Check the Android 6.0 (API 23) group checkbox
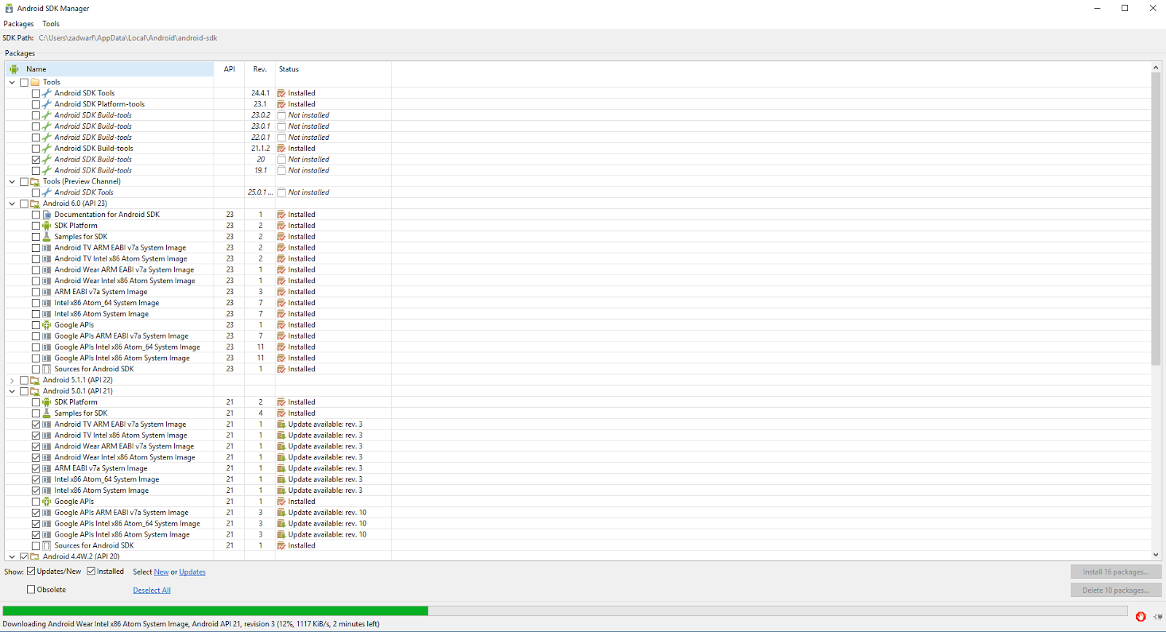1166x632 pixels. (24, 204)
